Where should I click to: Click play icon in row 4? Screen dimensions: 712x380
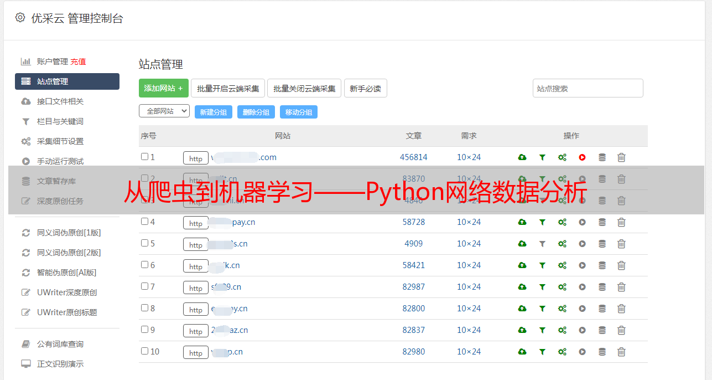click(582, 222)
